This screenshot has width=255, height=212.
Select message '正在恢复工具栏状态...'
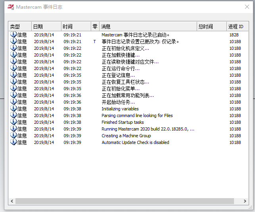125,82
